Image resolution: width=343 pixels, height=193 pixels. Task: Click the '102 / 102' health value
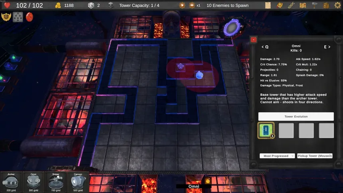point(29,6)
